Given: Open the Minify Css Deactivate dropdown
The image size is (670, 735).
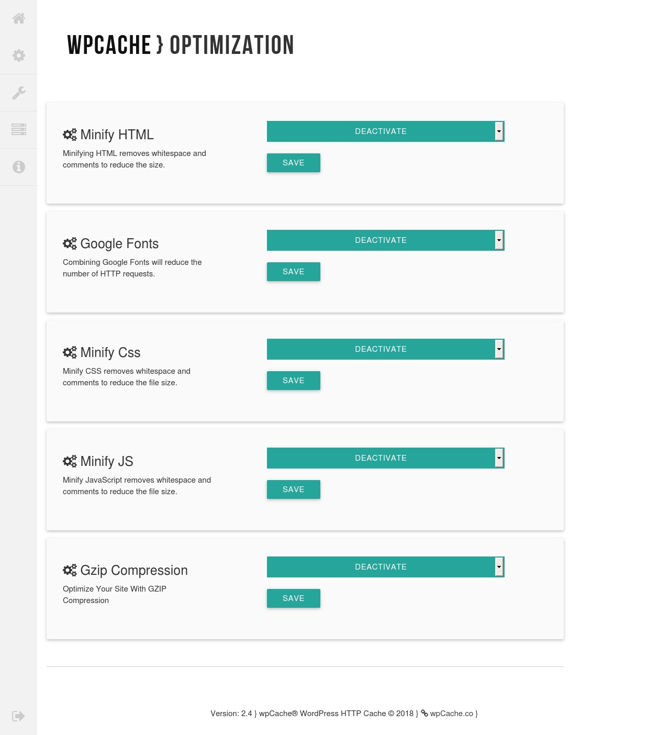Looking at the screenshot, I should 385,349.
